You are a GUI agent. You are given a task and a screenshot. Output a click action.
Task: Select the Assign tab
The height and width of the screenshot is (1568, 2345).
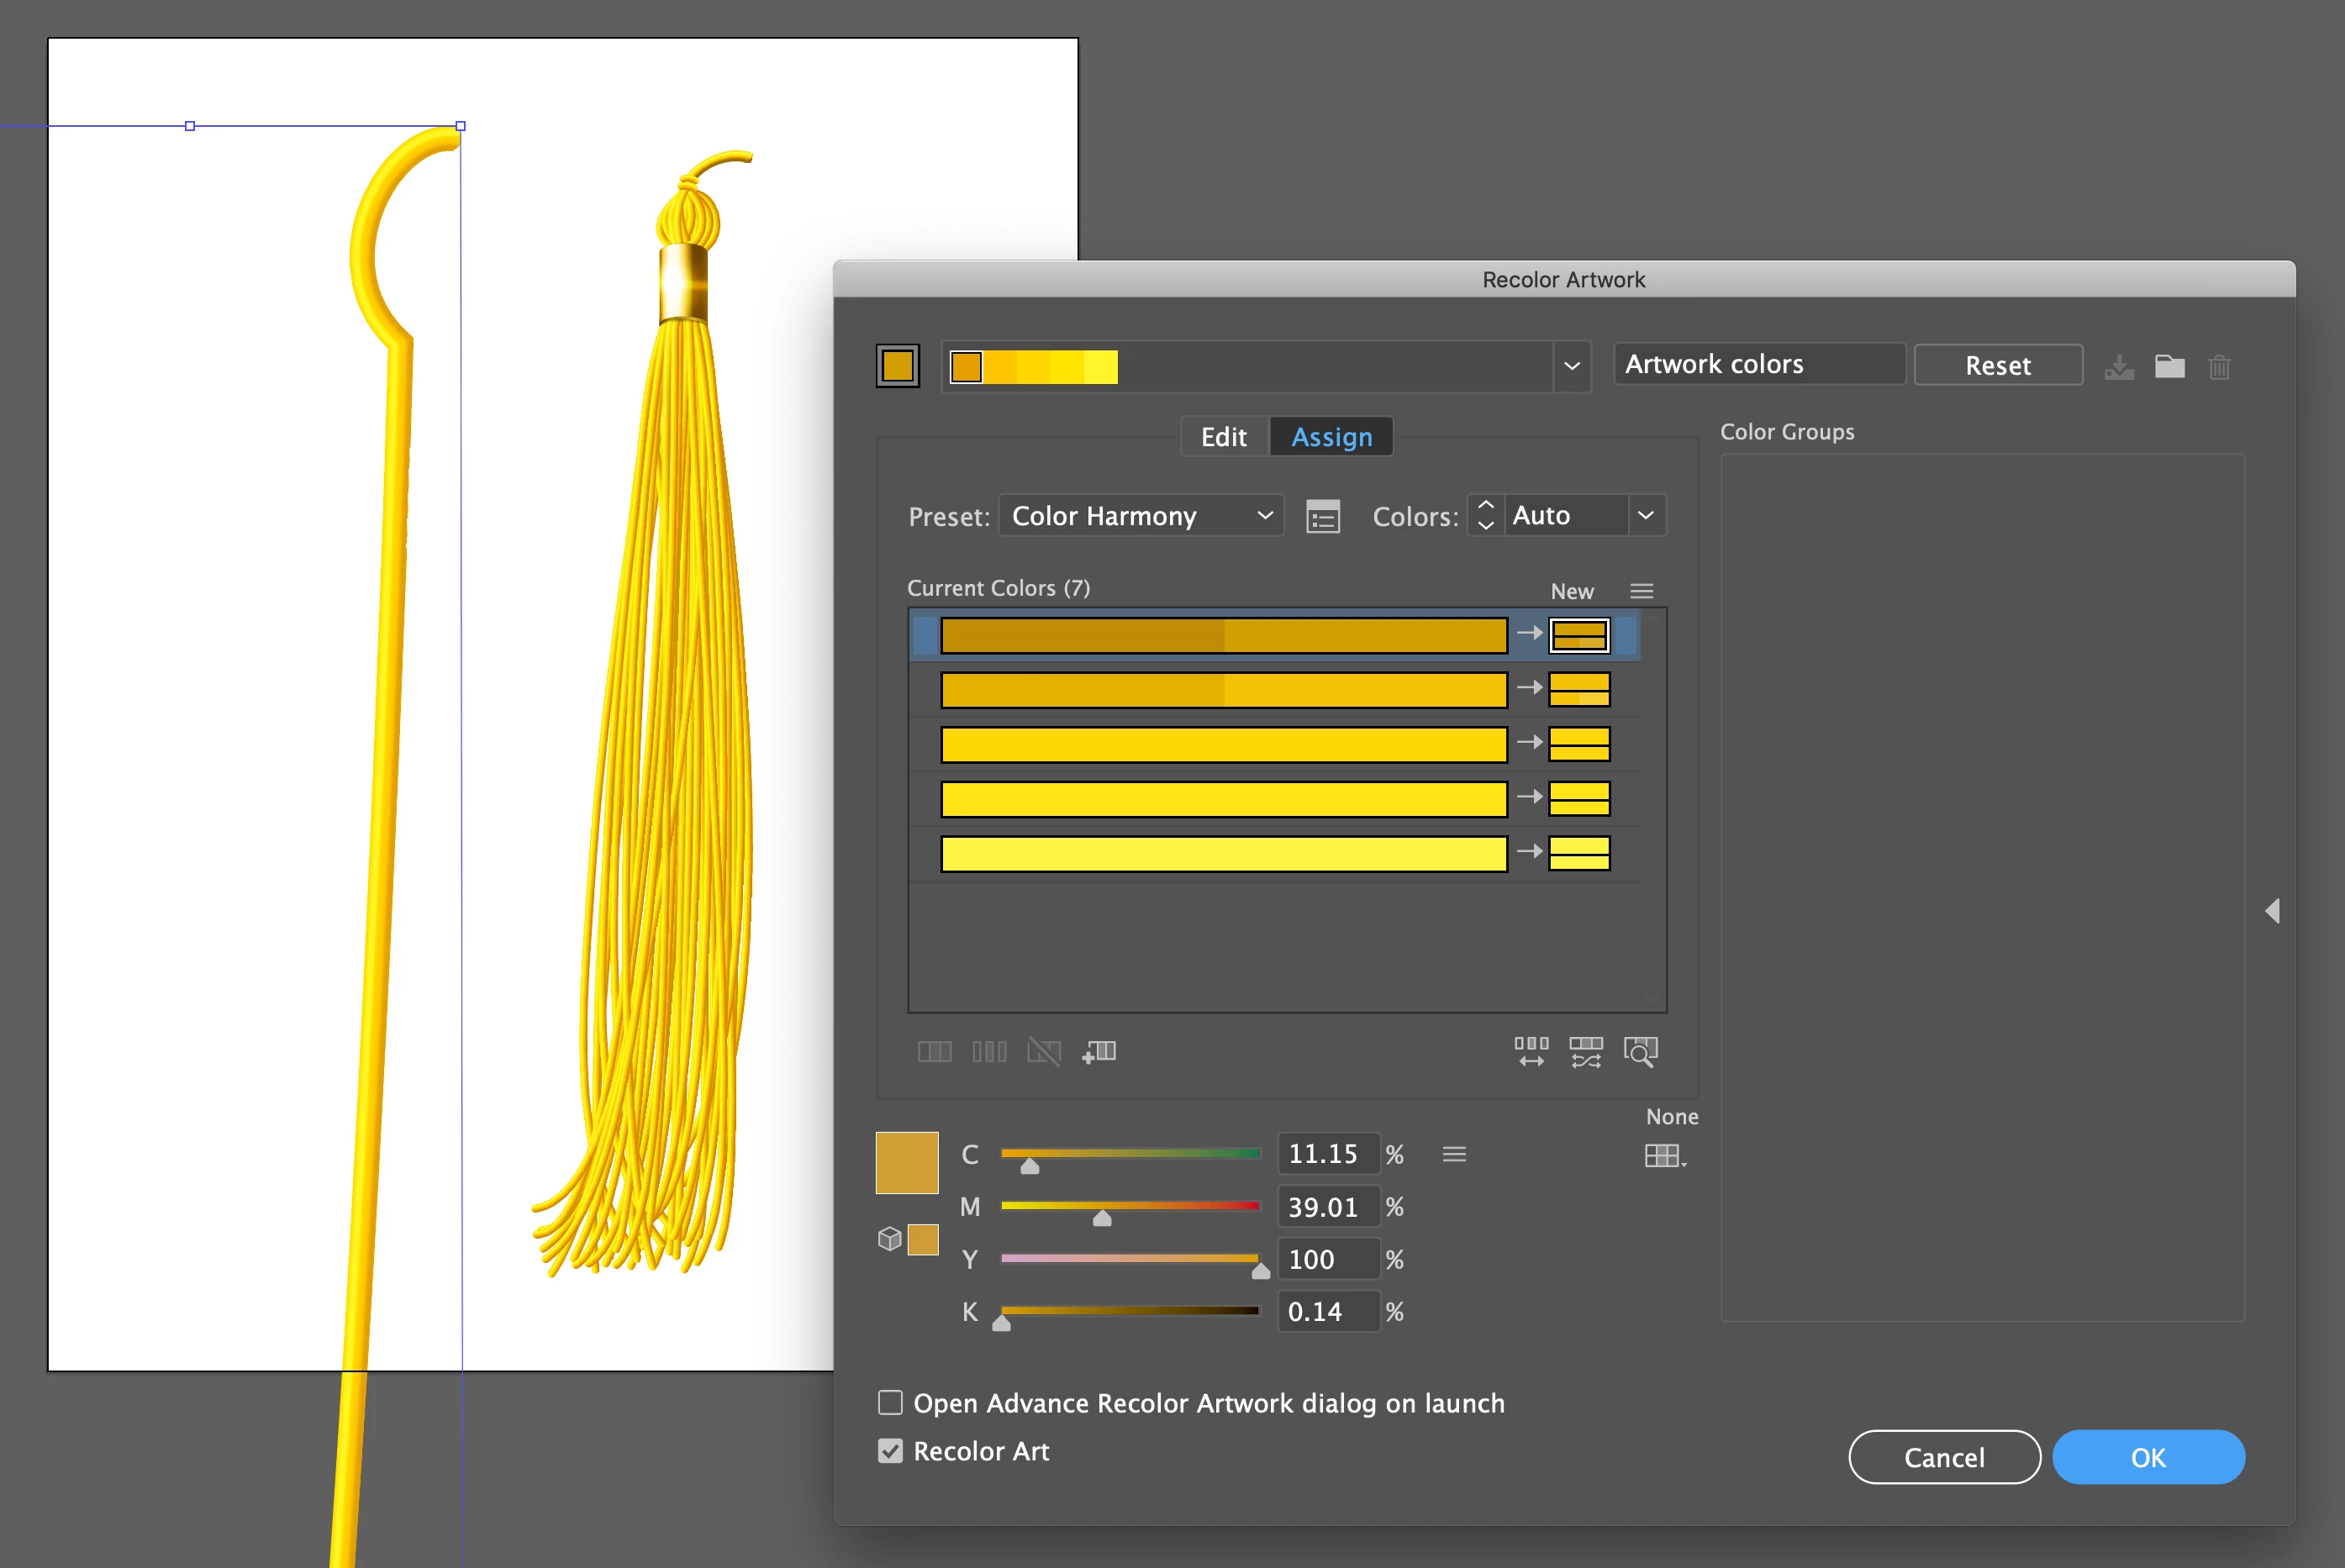coord(1331,437)
